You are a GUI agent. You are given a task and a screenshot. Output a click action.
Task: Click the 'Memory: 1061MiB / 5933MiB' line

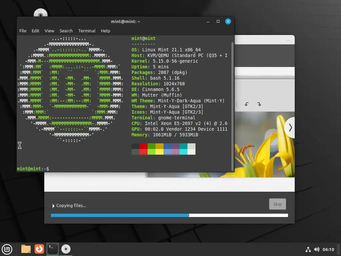[165, 135]
